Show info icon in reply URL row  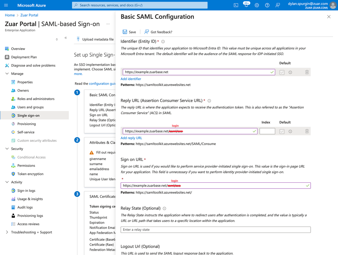coord(290,131)
